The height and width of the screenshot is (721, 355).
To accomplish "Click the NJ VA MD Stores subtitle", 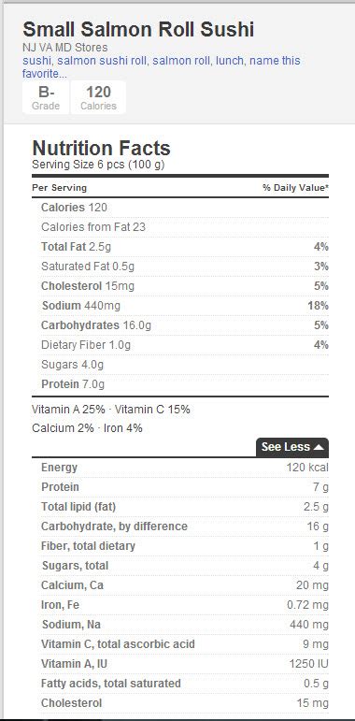I will point(65,48).
